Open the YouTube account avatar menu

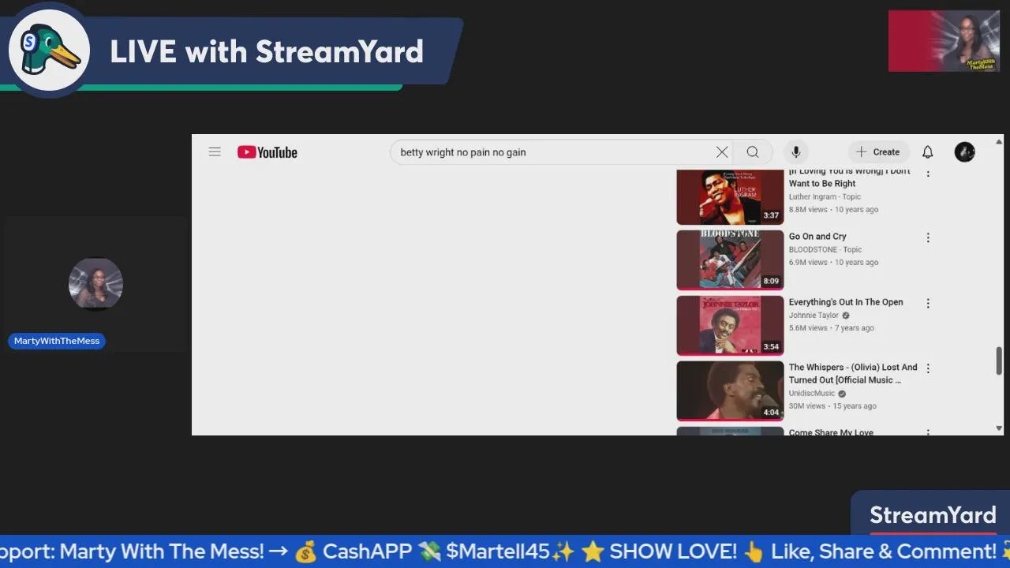(x=964, y=152)
